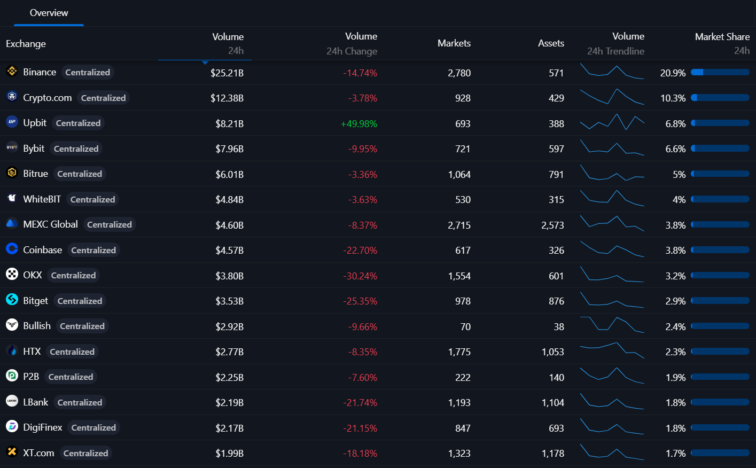
Task: Select the Overview tab
Action: coord(49,13)
